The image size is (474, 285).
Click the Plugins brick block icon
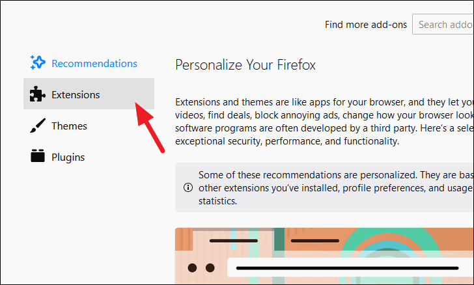tap(38, 156)
